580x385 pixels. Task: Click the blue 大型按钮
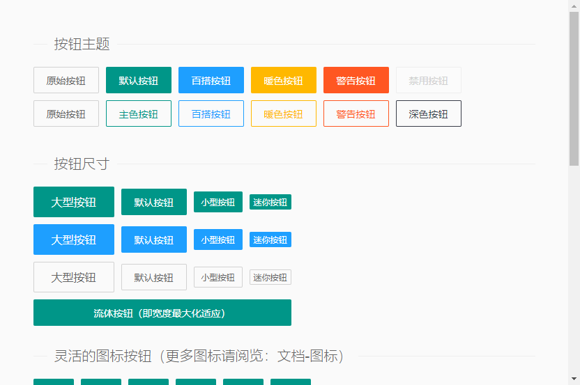coord(74,239)
